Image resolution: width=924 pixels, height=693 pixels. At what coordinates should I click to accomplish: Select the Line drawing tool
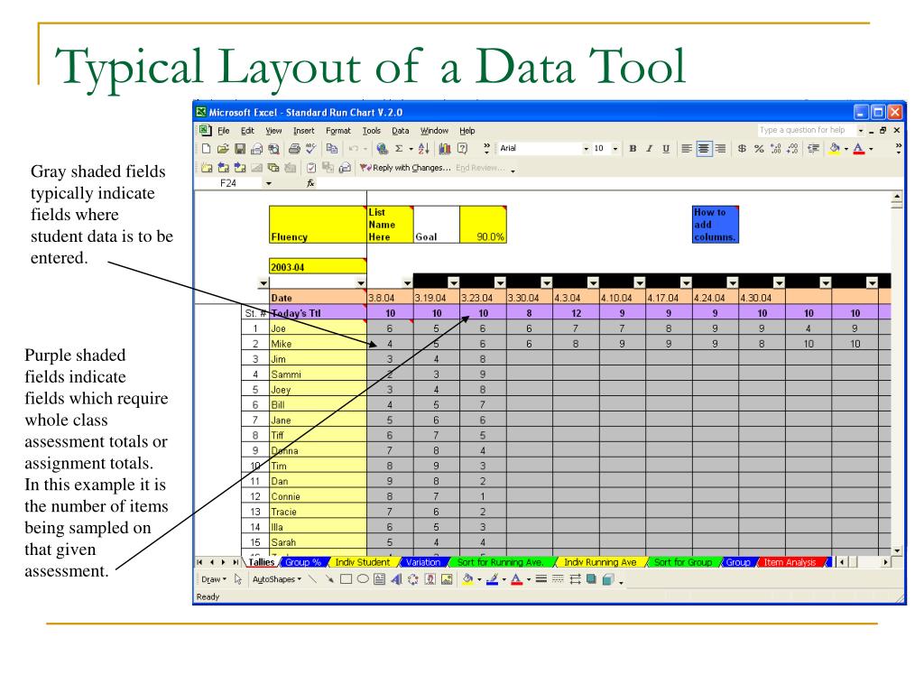pyautogui.click(x=313, y=579)
